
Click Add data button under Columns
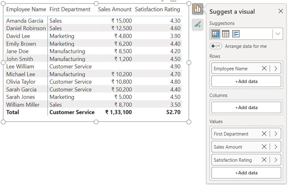(x=246, y=107)
